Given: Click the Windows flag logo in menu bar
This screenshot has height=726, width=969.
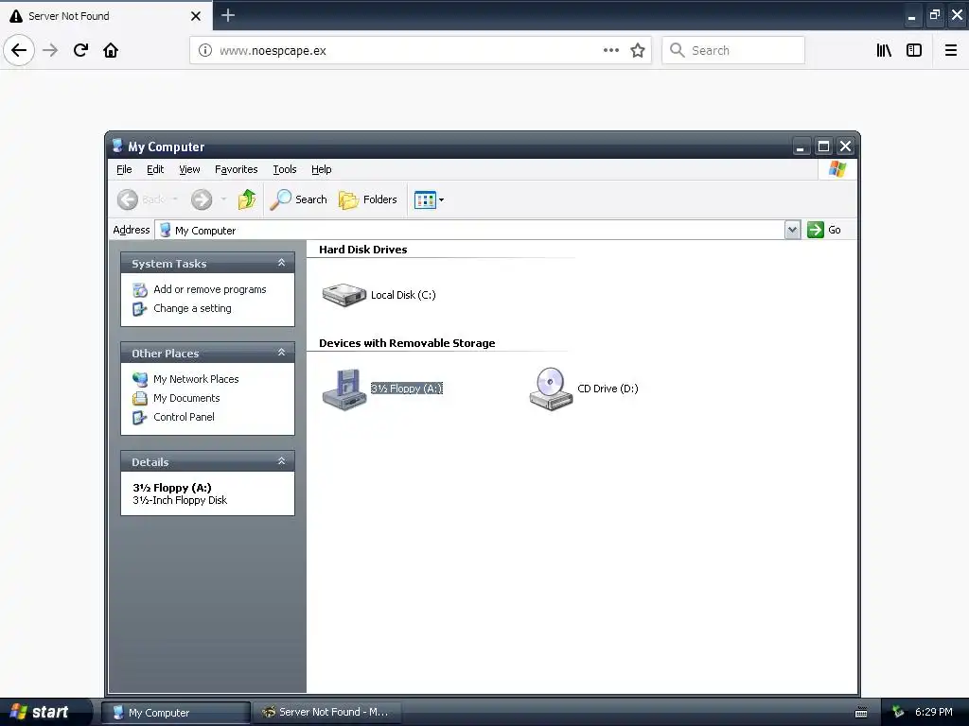Looking at the screenshot, I should [x=837, y=169].
